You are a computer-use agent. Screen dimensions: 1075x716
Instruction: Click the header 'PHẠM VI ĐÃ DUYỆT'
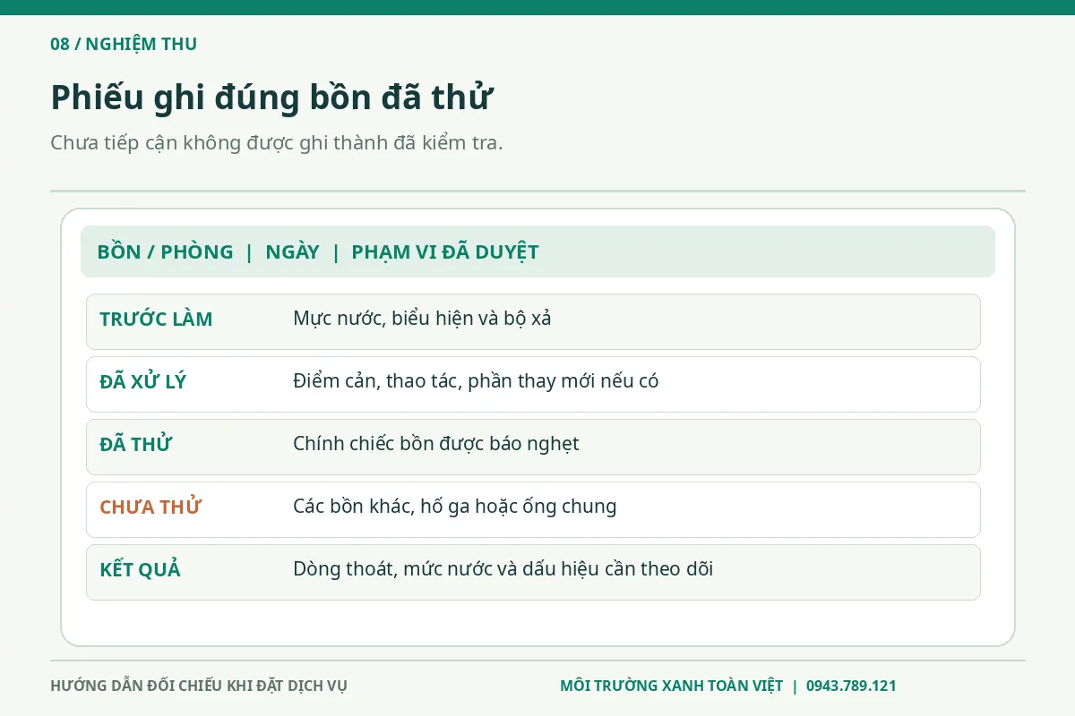pyautogui.click(x=445, y=252)
